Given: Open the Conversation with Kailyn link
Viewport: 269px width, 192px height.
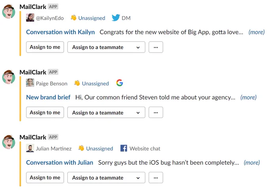Looking at the screenshot, I should pos(61,32).
